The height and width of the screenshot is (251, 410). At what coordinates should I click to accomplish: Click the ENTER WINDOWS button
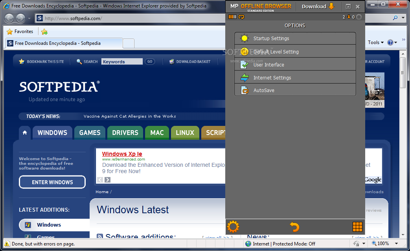click(52, 182)
